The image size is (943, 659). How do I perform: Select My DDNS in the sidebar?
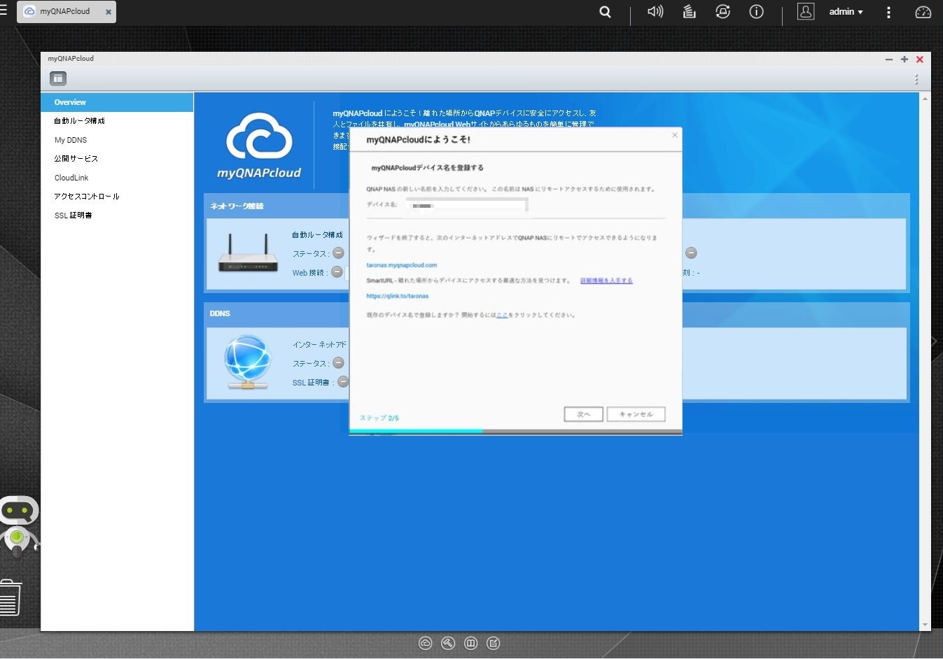pos(117,140)
